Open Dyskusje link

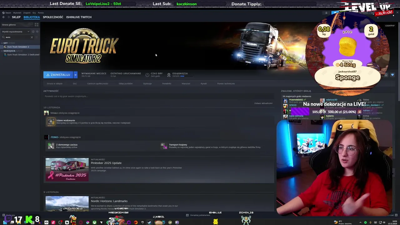coord(147,84)
